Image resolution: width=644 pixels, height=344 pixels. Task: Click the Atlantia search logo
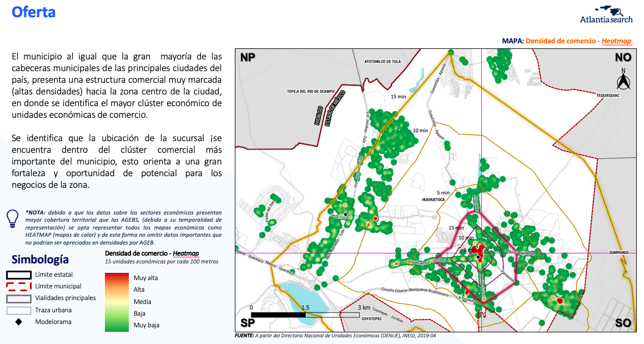coord(606,14)
